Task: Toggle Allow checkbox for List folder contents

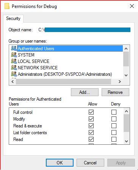Action: (91, 132)
